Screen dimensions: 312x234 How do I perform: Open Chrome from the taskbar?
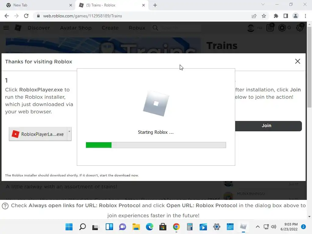(176, 227)
